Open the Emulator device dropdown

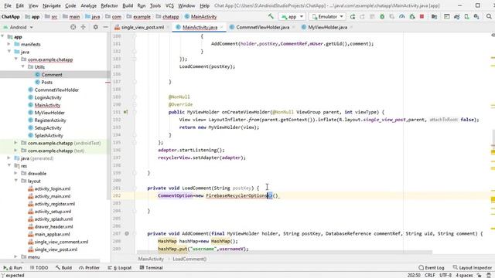point(327,16)
